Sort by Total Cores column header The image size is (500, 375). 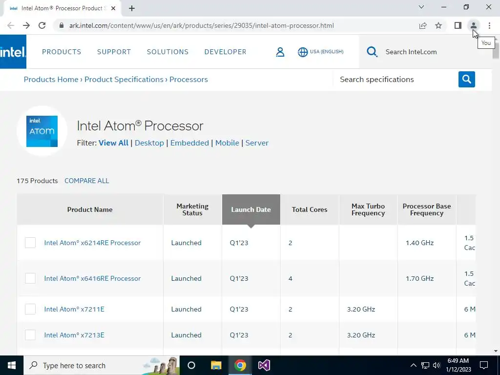click(x=310, y=209)
